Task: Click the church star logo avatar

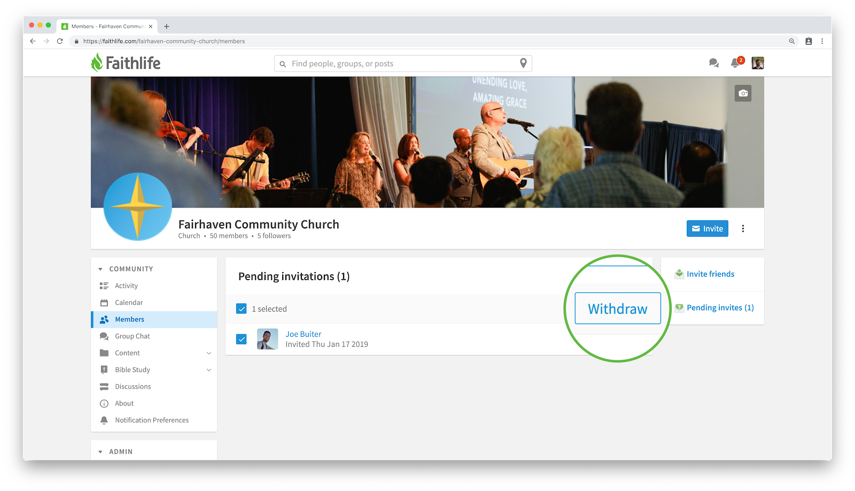Action: [137, 207]
